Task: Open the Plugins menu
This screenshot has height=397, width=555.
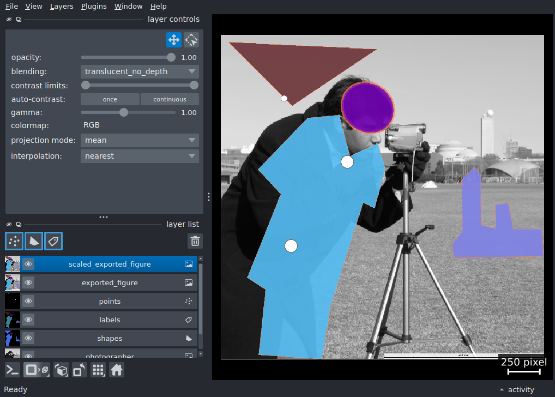Action: coord(94,7)
